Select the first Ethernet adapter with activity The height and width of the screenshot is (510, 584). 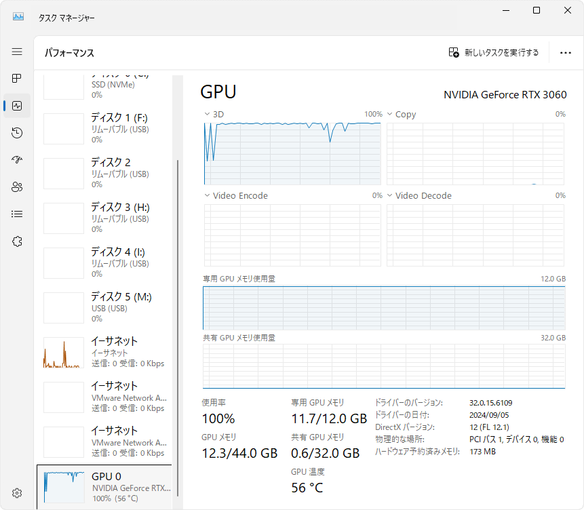pos(105,352)
